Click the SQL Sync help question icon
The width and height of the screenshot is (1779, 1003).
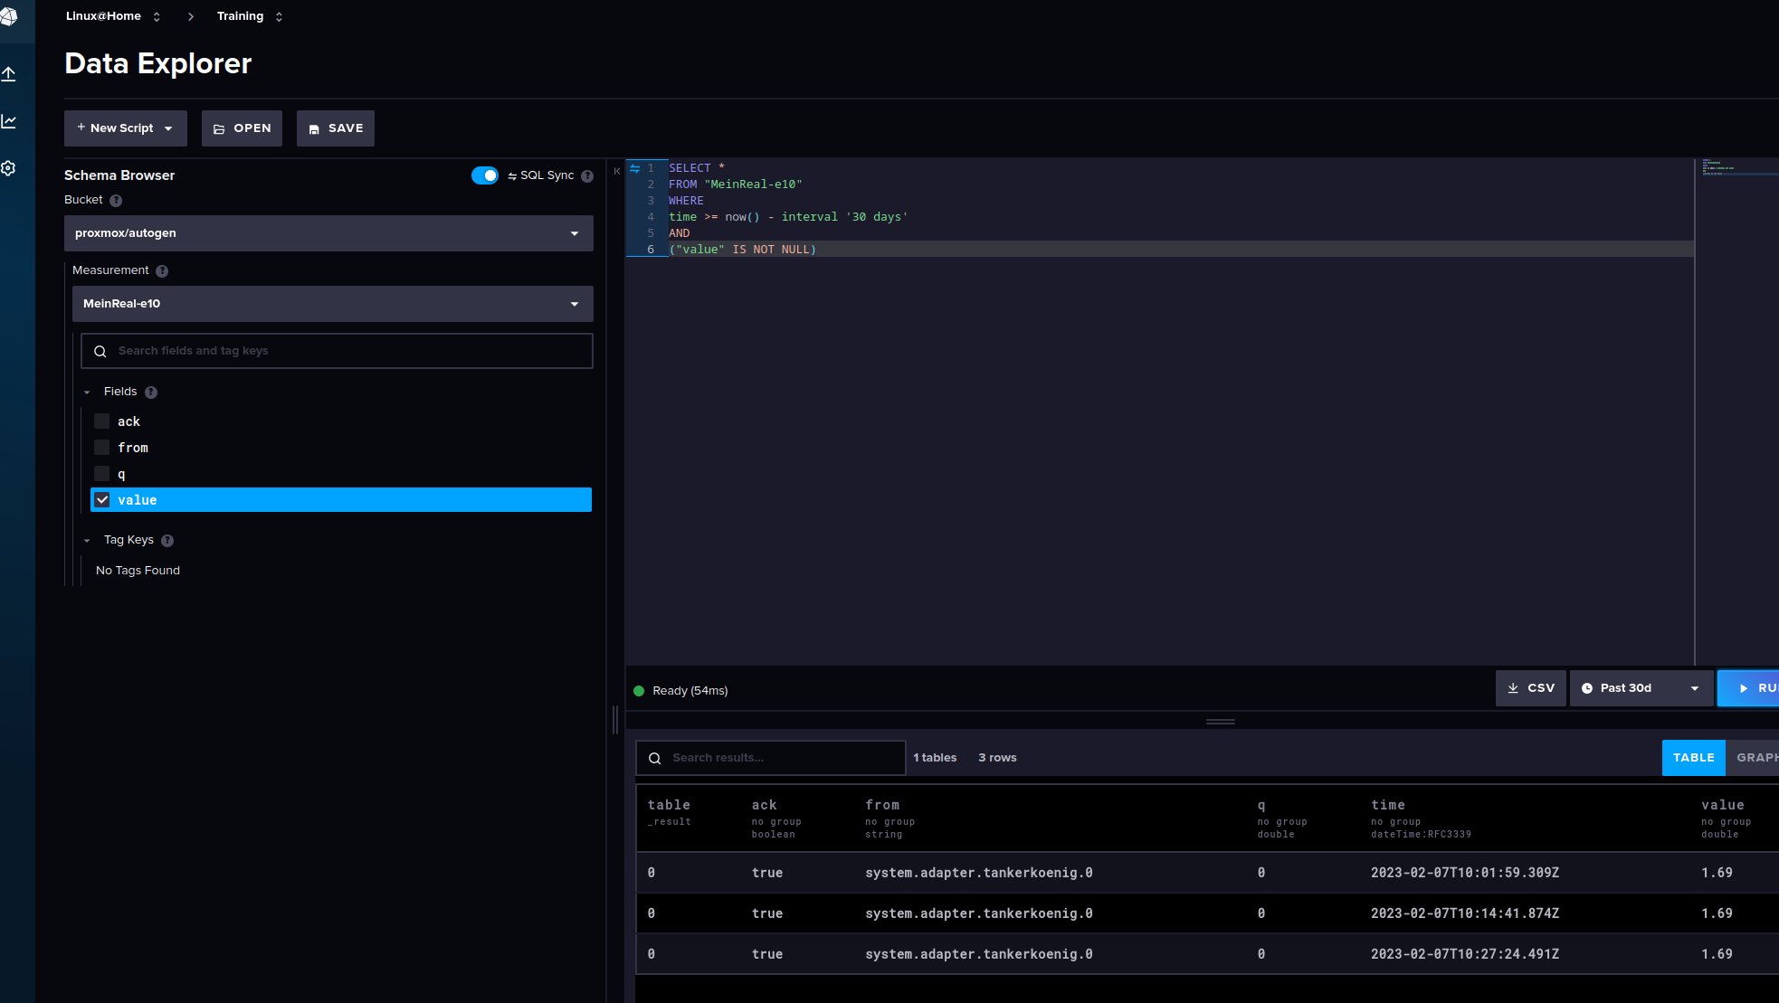point(587,176)
